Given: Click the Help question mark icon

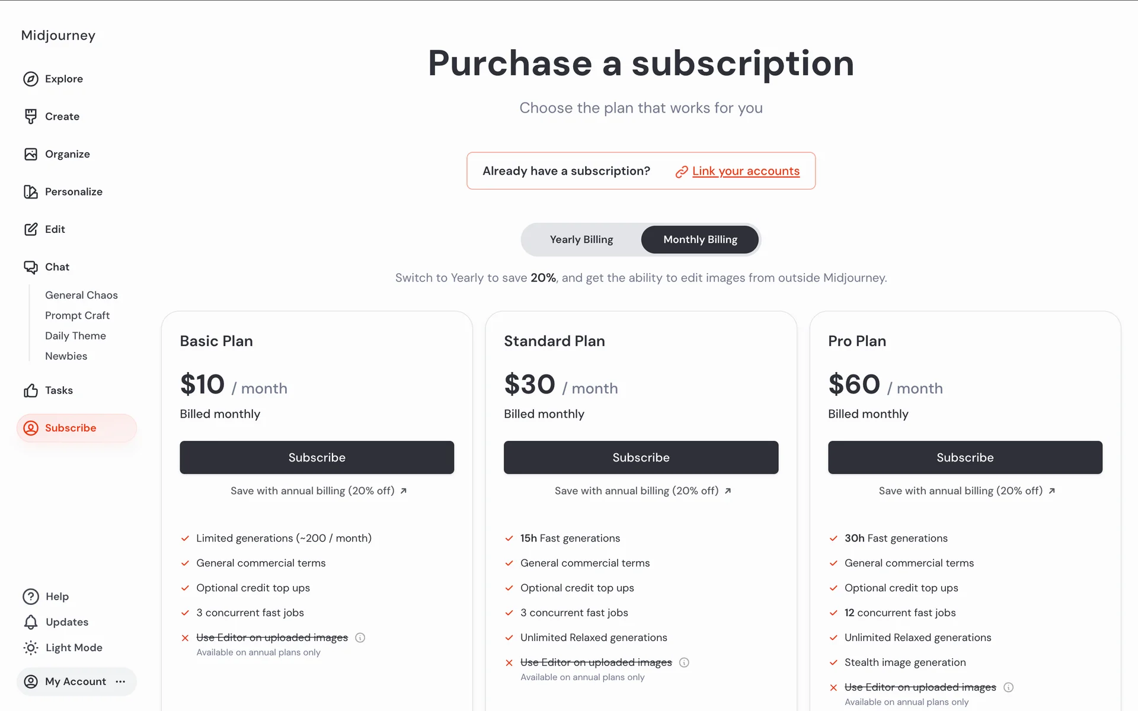Looking at the screenshot, I should [x=31, y=597].
